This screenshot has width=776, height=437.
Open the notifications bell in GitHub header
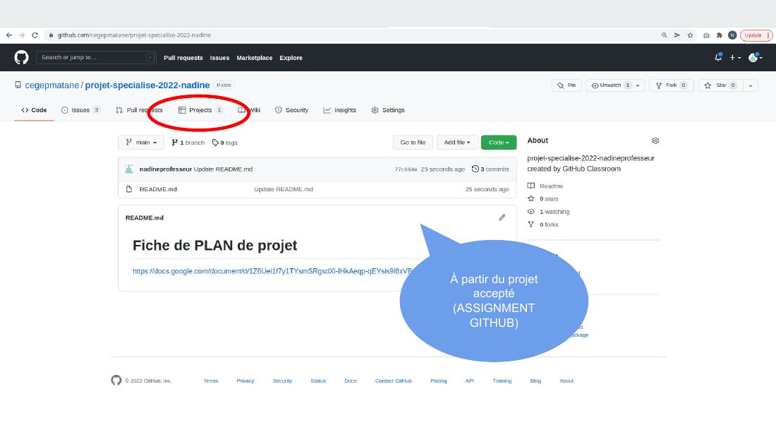[718, 57]
